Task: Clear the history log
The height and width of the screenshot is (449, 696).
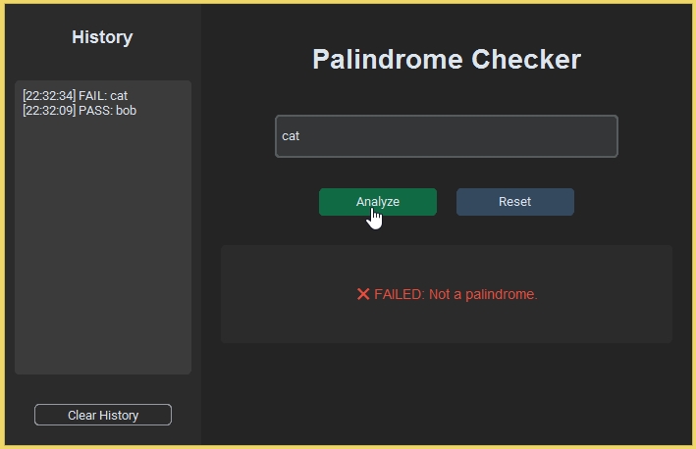Action: coord(103,415)
